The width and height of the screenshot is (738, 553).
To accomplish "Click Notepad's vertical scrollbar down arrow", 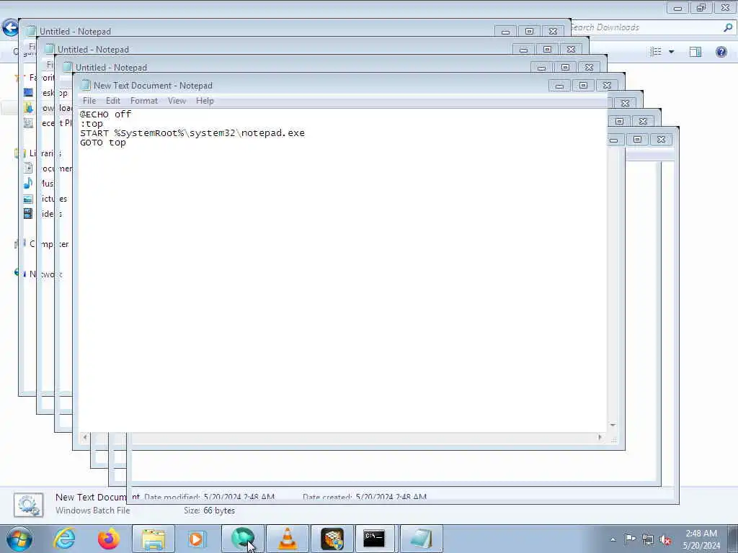I will pyautogui.click(x=613, y=425).
